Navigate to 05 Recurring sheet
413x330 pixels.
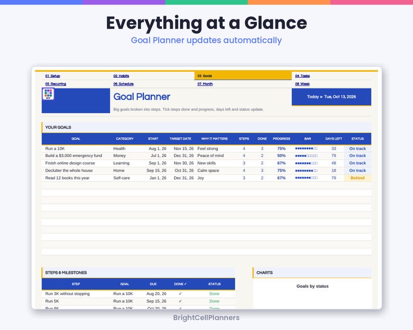point(56,84)
